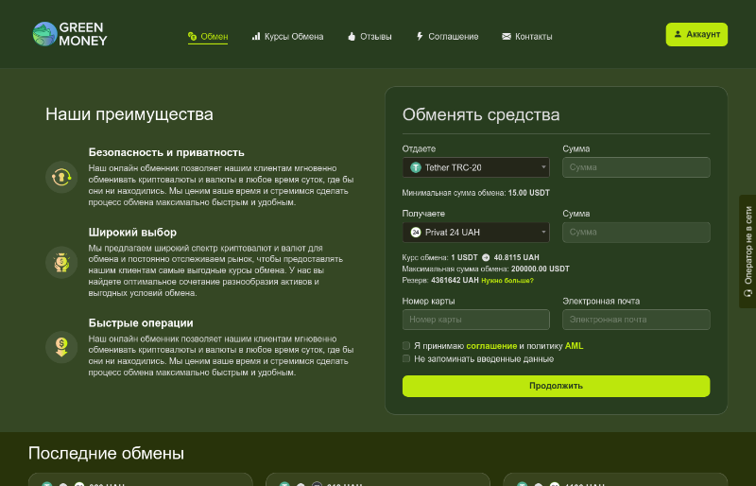
Task: Click the wide selection advantage icon
Action: 61,261
